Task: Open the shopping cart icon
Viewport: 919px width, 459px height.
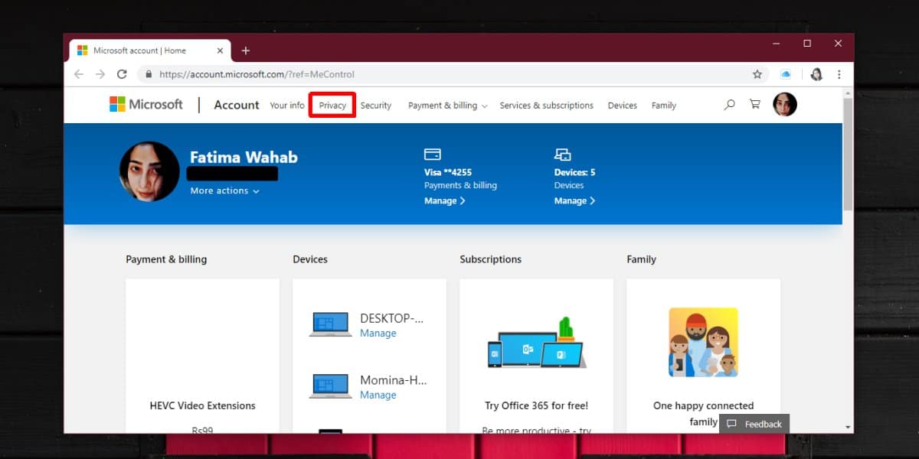Action: 755,105
